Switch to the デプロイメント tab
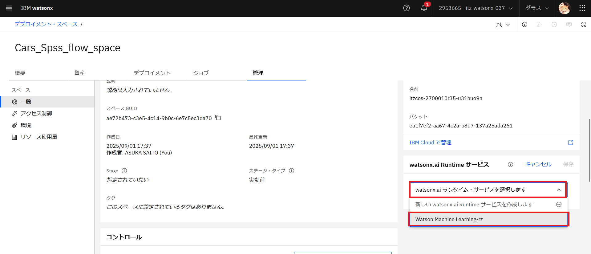 [x=157, y=73]
